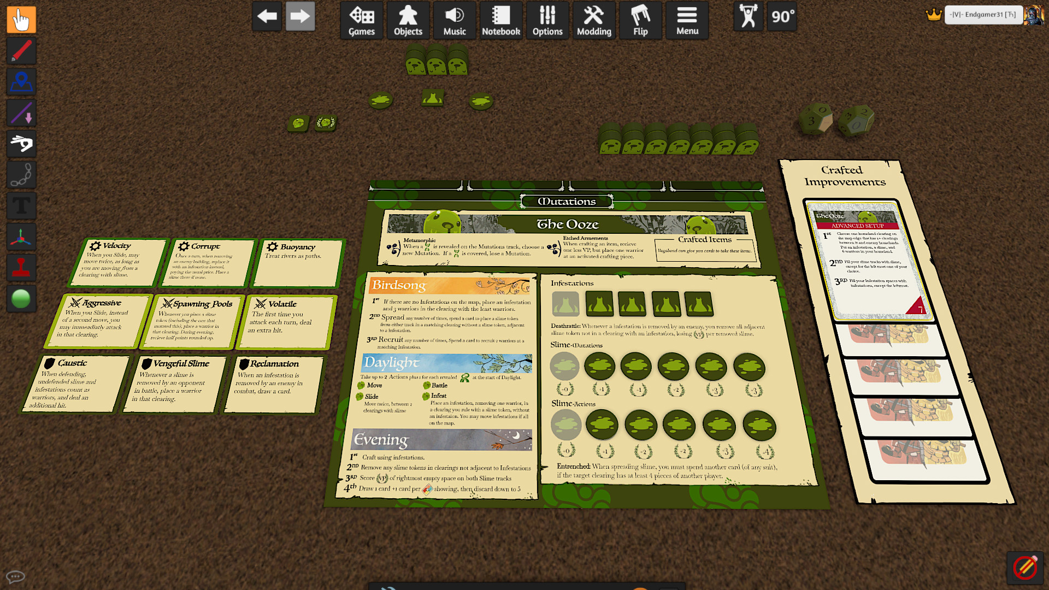
Task: Select the Line measurement tool
Action: pyautogui.click(x=21, y=113)
